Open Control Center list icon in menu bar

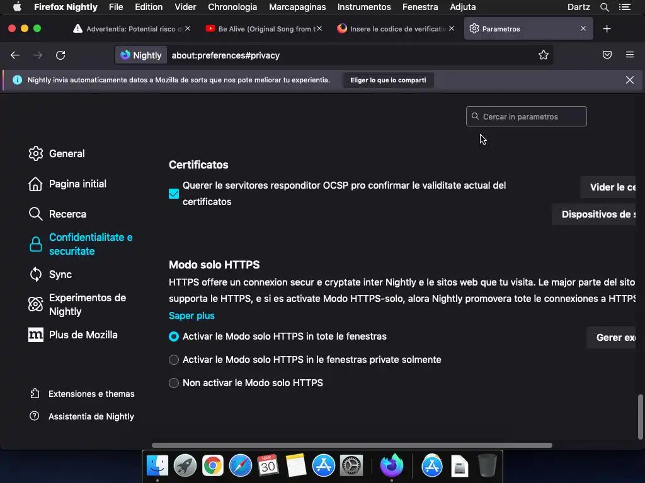point(625,7)
